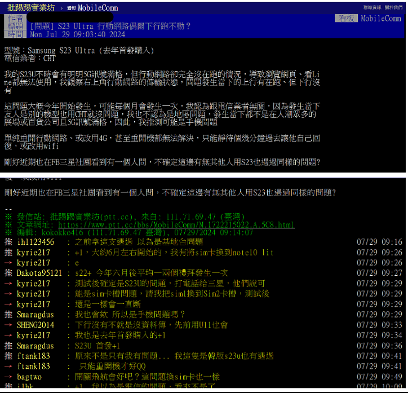Screen dimensions: 408x393
Task: Click the timestamp 07/29 09:33
Action: (x=379, y=325)
